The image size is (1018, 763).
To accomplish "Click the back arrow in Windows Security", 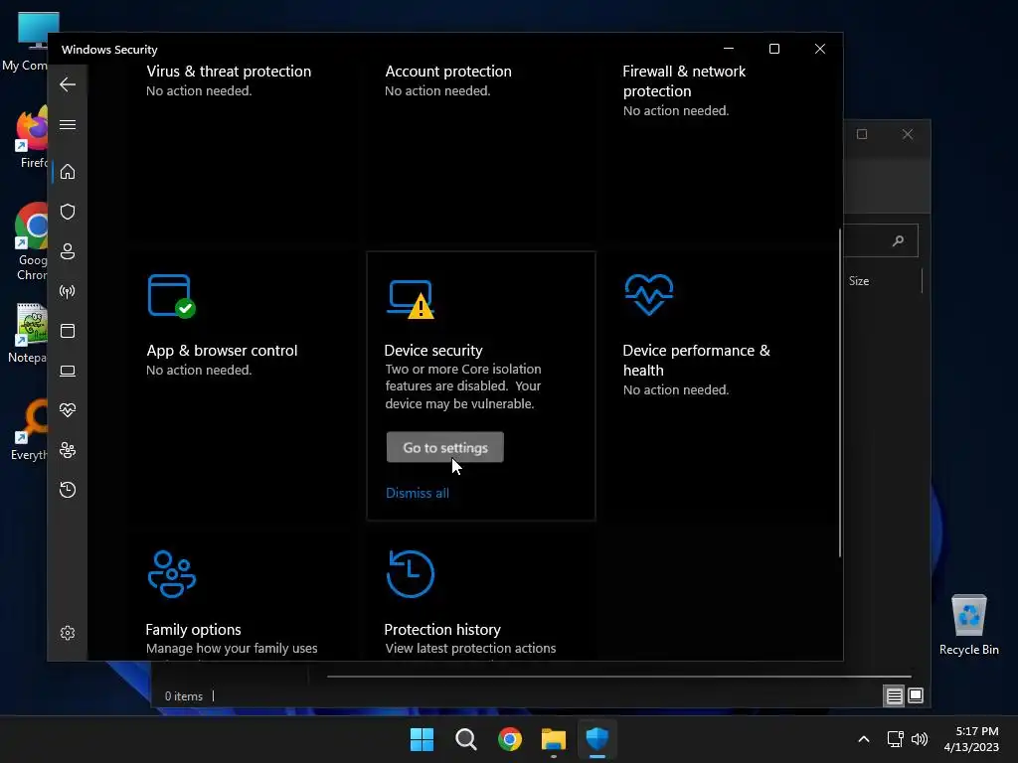I will tap(68, 84).
